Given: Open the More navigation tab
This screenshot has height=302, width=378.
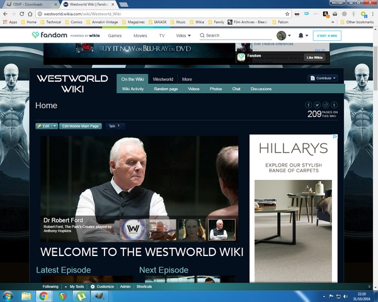Looking at the screenshot, I should point(187,79).
